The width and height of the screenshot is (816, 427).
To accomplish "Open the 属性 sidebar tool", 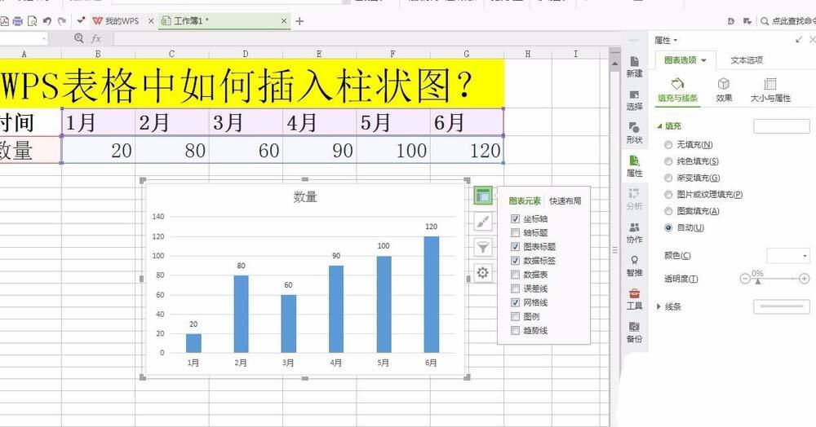I will (x=634, y=166).
